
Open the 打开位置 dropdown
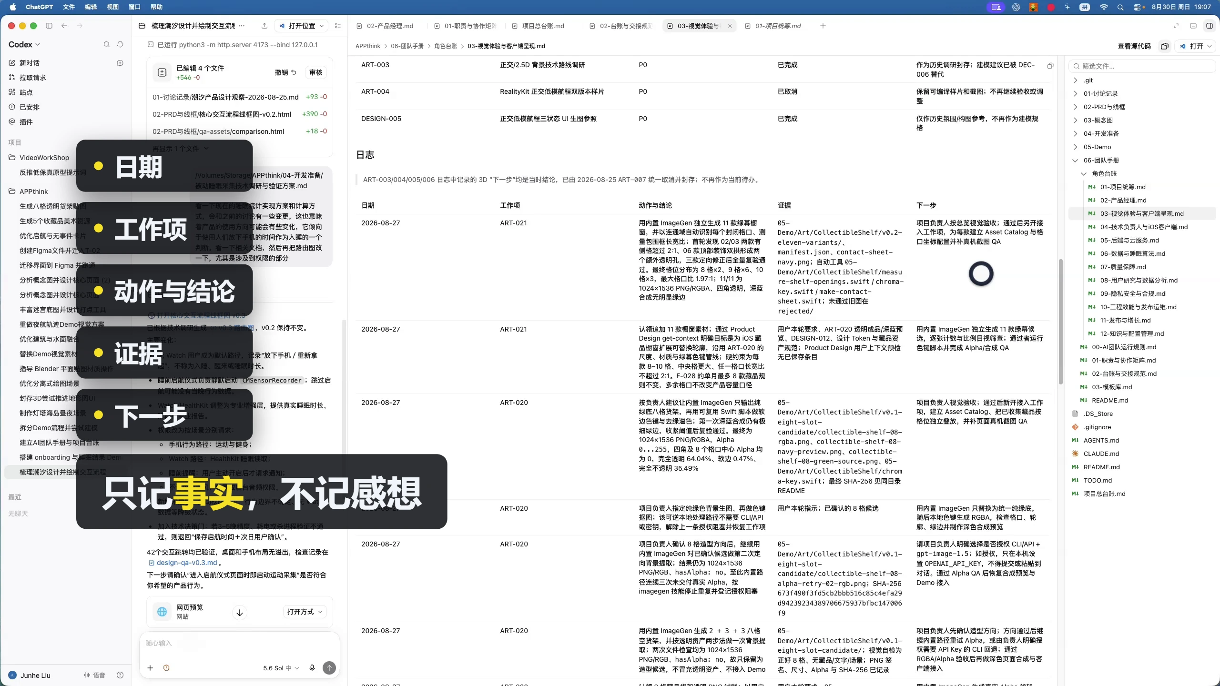302,26
